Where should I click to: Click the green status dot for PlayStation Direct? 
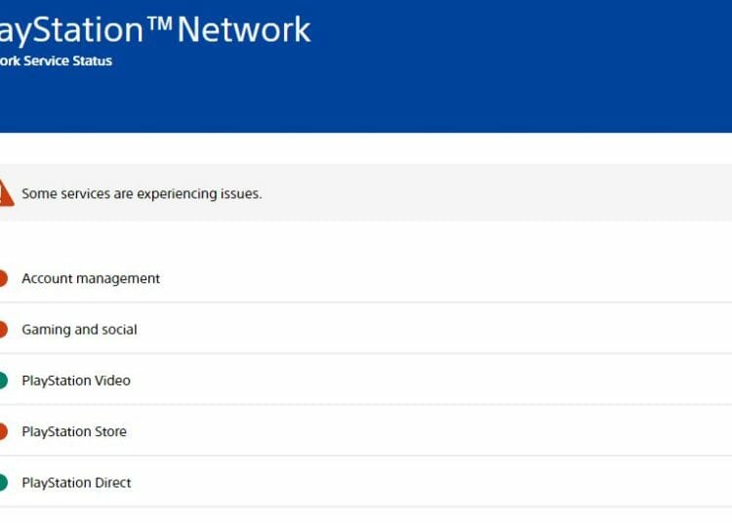coord(3,482)
